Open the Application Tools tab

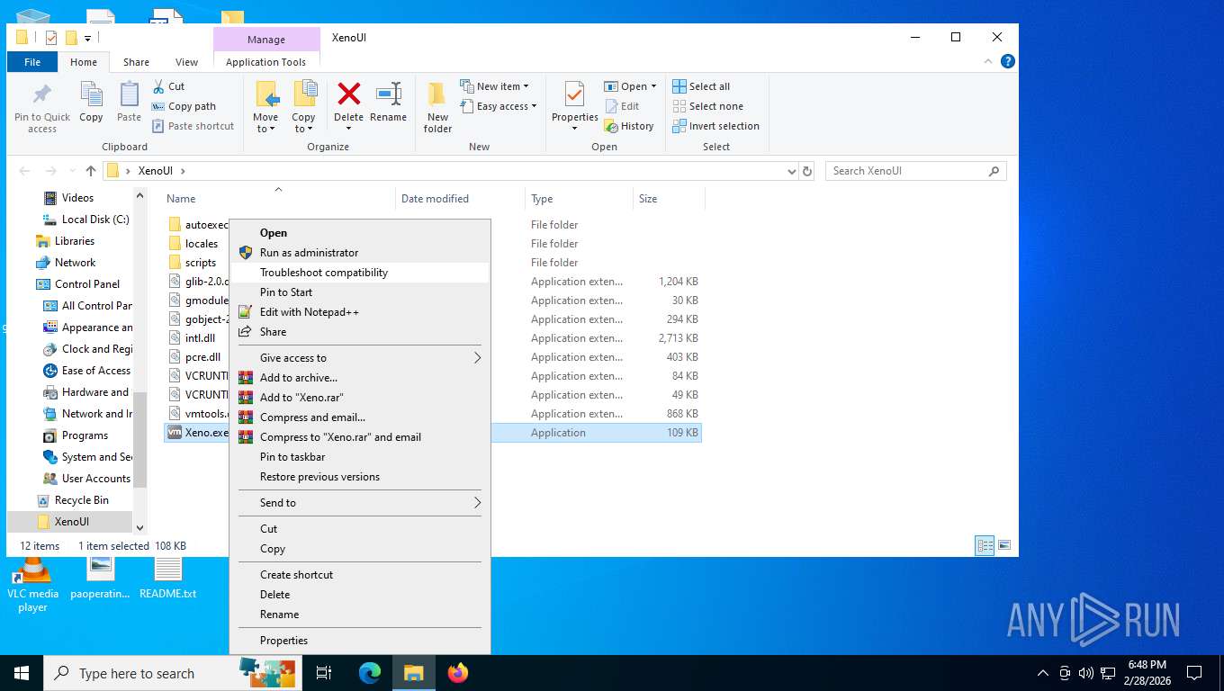[266, 62]
